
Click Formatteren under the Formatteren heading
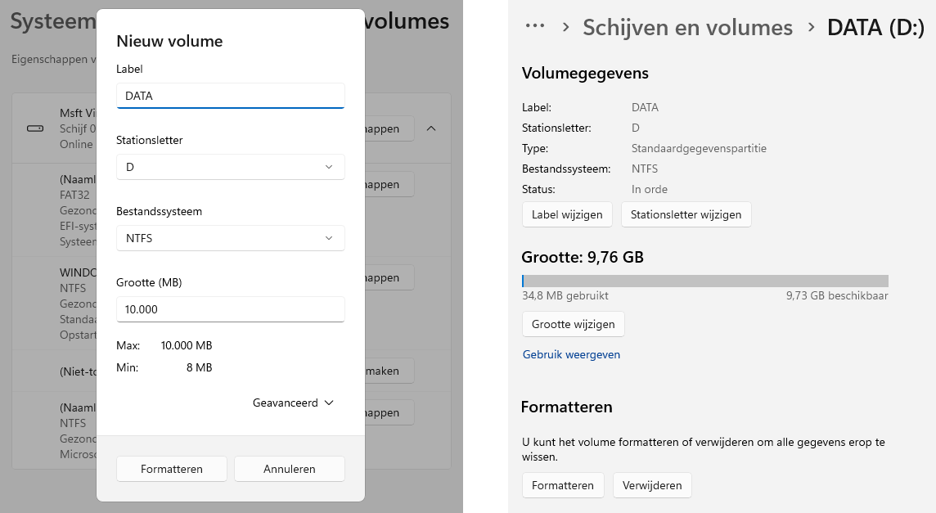(x=563, y=485)
